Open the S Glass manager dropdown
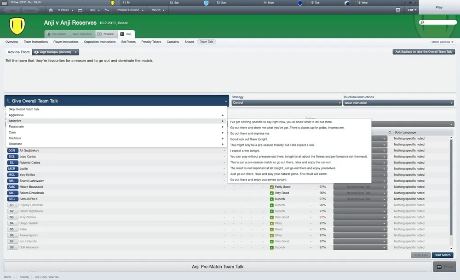 [65, 10]
